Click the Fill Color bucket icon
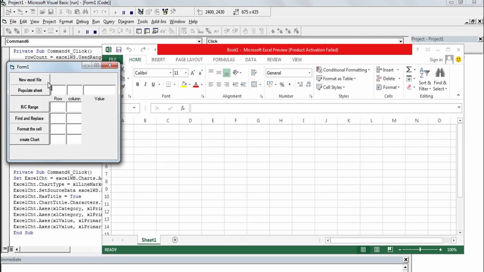The height and width of the screenshot is (272, 484). point(184,84)
